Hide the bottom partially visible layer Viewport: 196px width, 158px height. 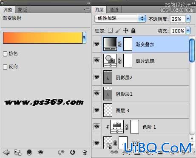coord(97,143)
